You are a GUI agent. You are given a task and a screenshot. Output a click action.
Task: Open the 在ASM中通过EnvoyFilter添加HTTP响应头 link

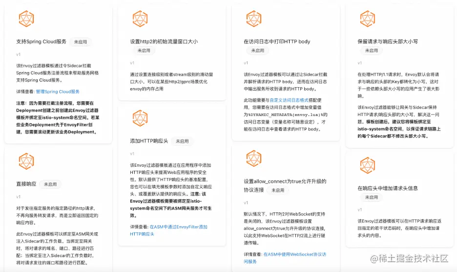tap(168, 231)
